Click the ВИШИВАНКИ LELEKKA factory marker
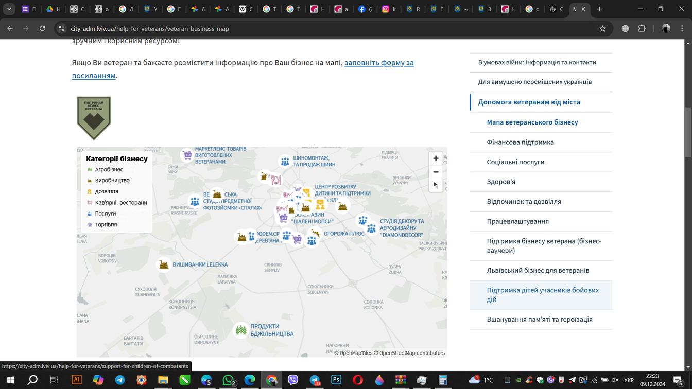The width and height of the screenshot is (692, 389). [x=164, y=264]
